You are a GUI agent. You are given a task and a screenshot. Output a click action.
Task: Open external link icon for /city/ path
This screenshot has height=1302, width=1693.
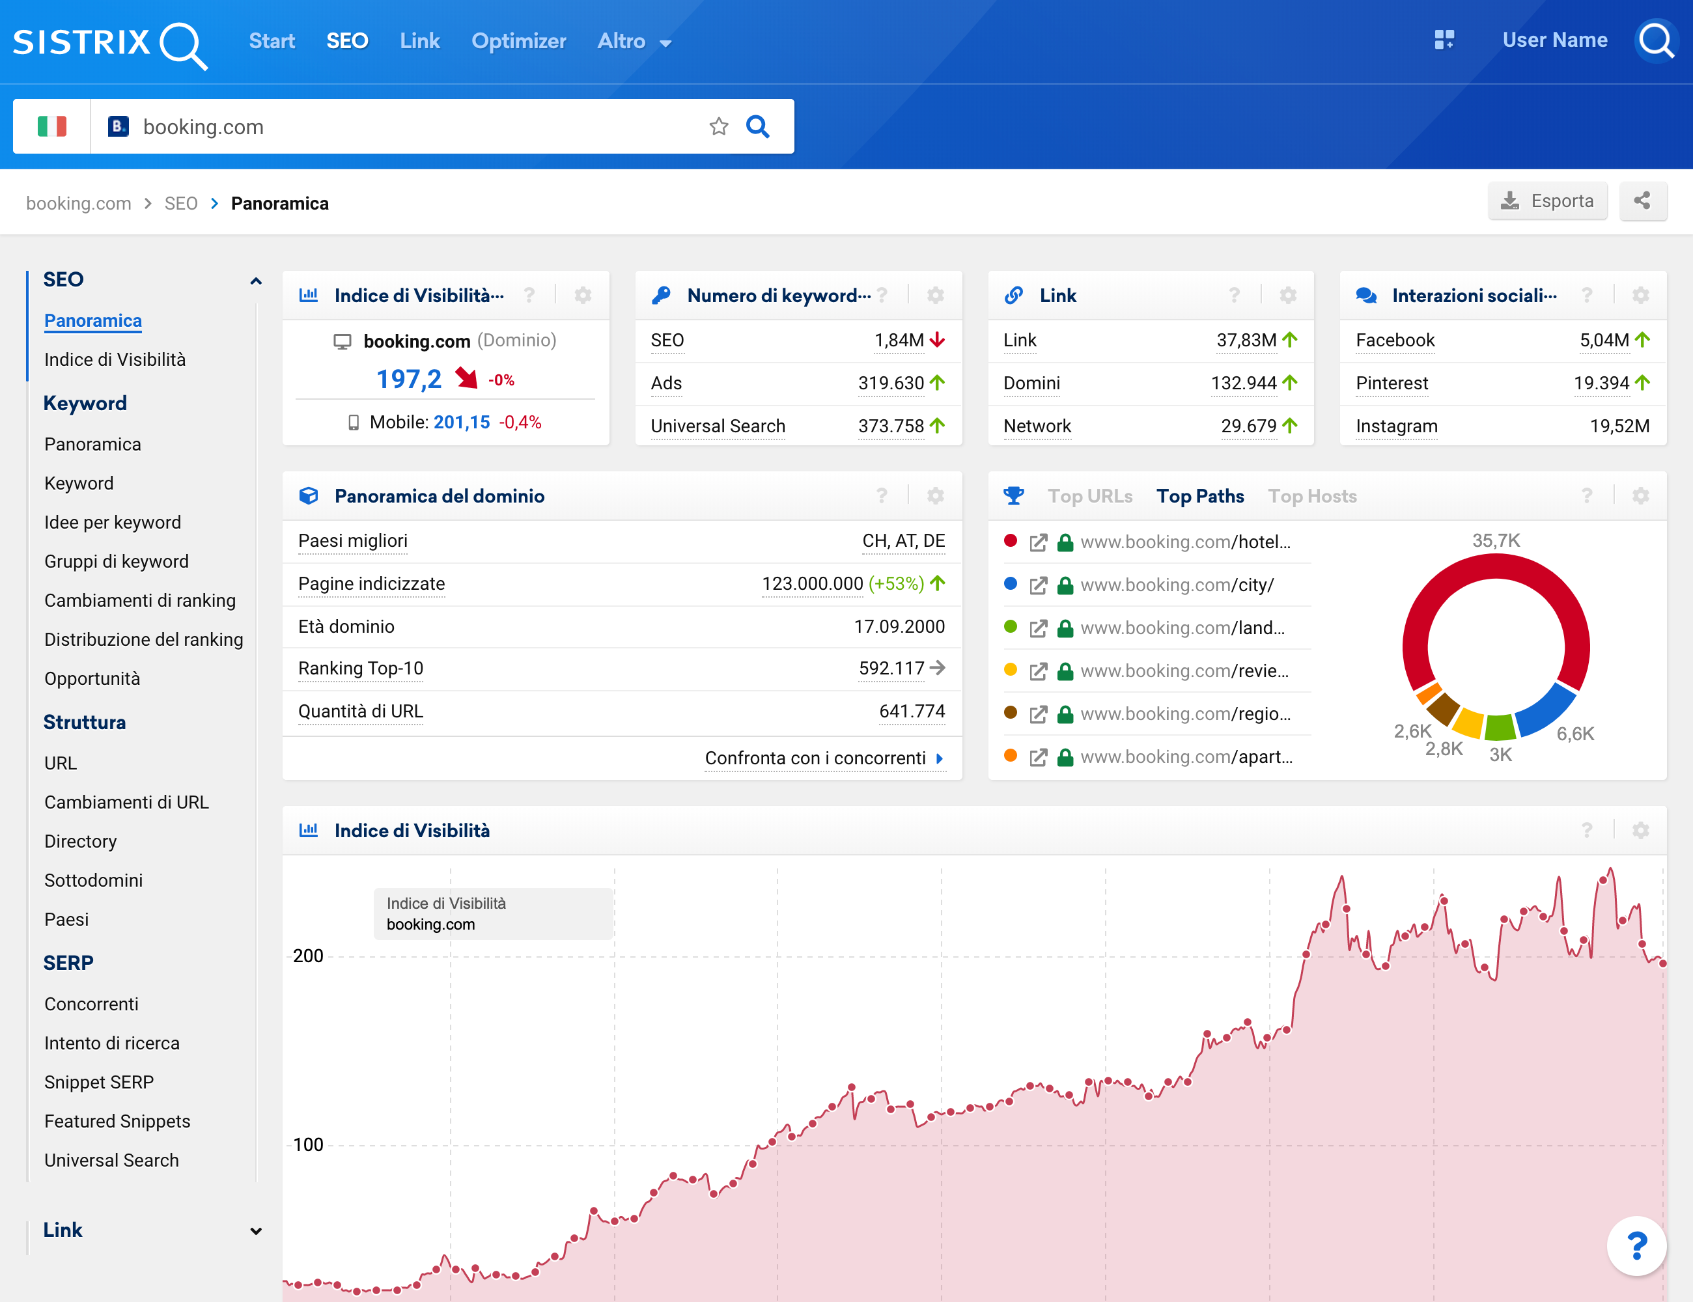tap(1038, 585)
